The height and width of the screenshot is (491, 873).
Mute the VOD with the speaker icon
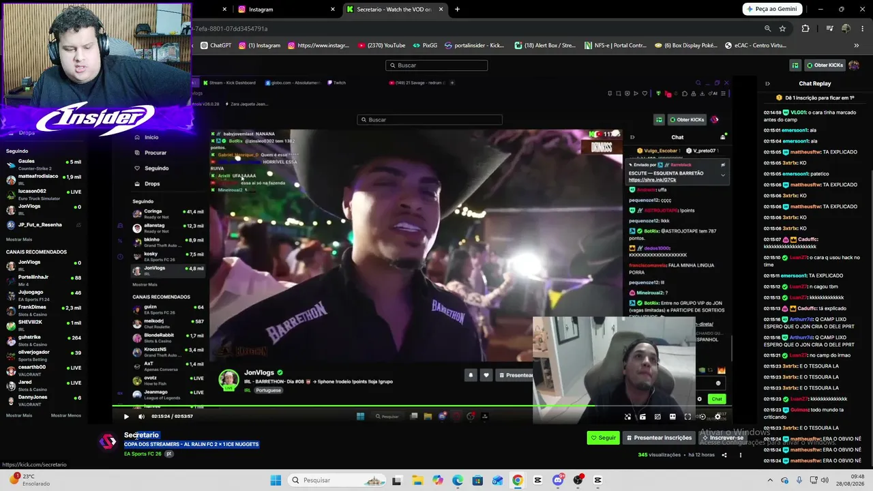[141, 417]
